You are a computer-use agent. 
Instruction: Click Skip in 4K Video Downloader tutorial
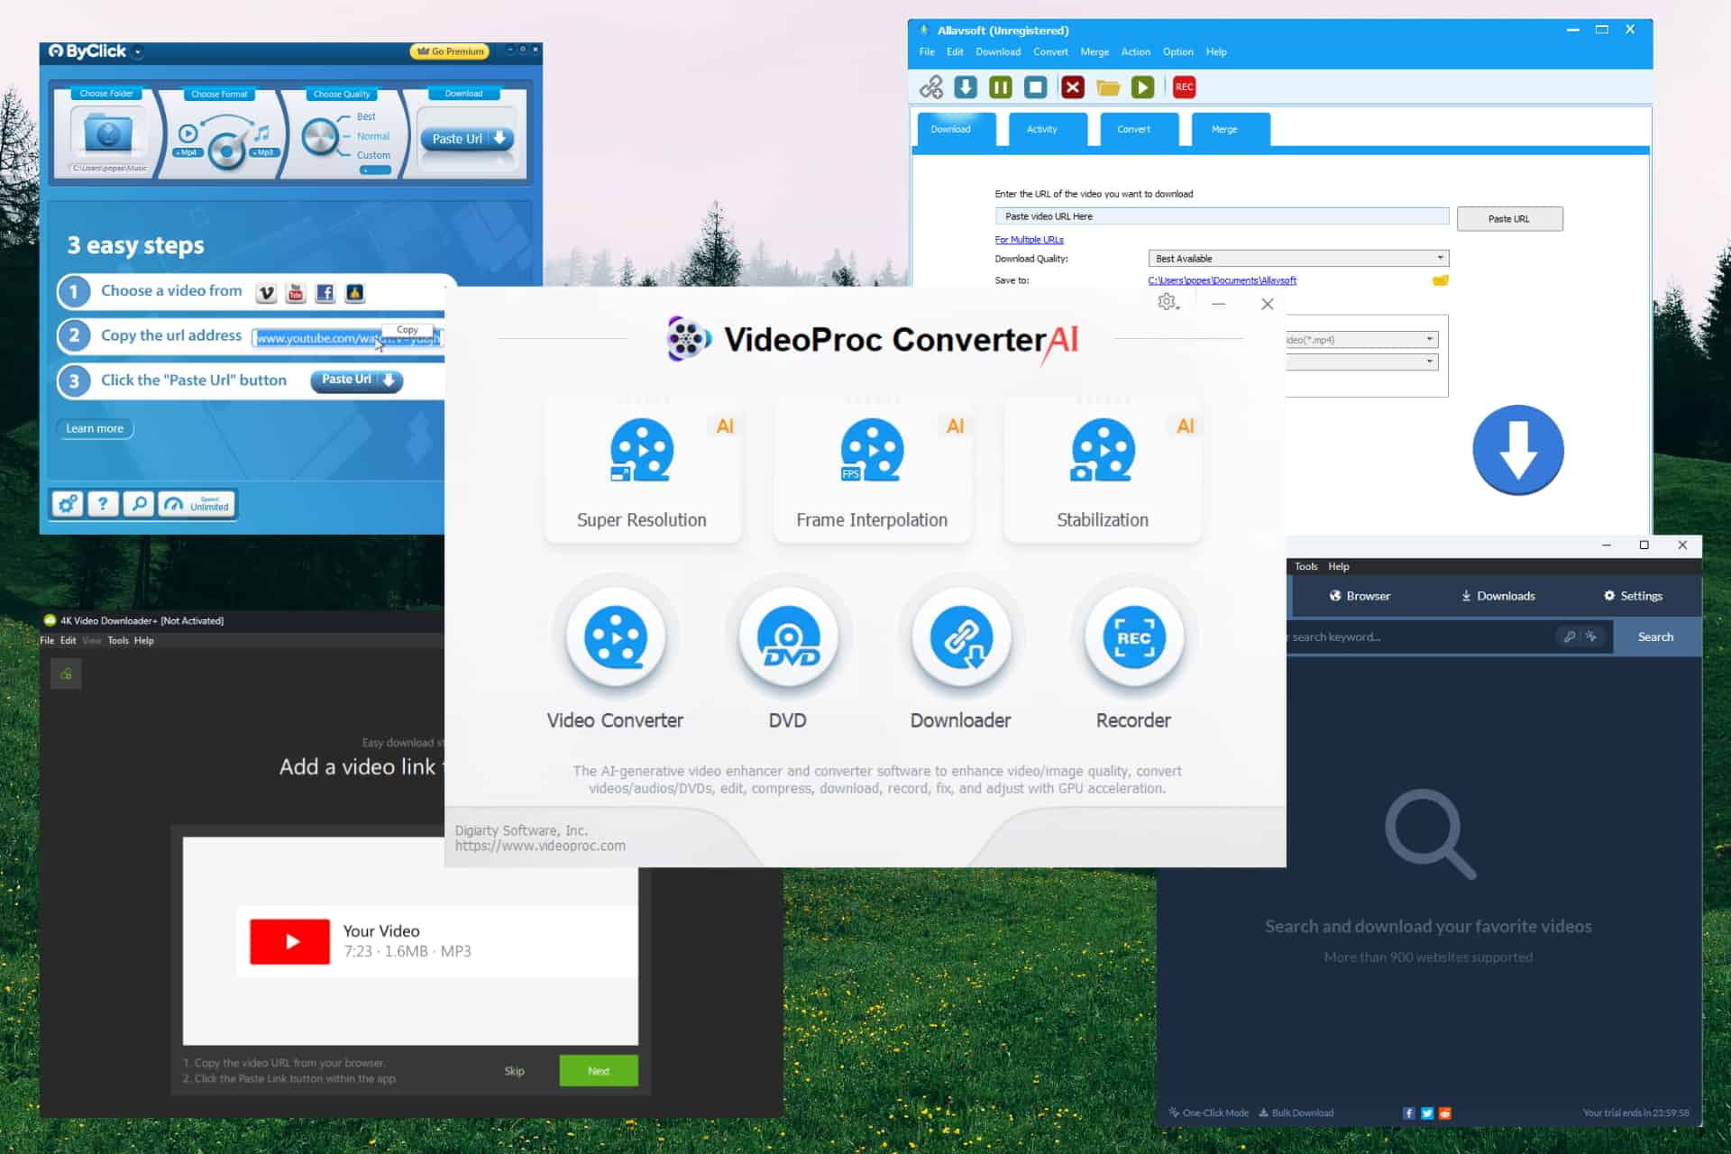click(515, 1071)
